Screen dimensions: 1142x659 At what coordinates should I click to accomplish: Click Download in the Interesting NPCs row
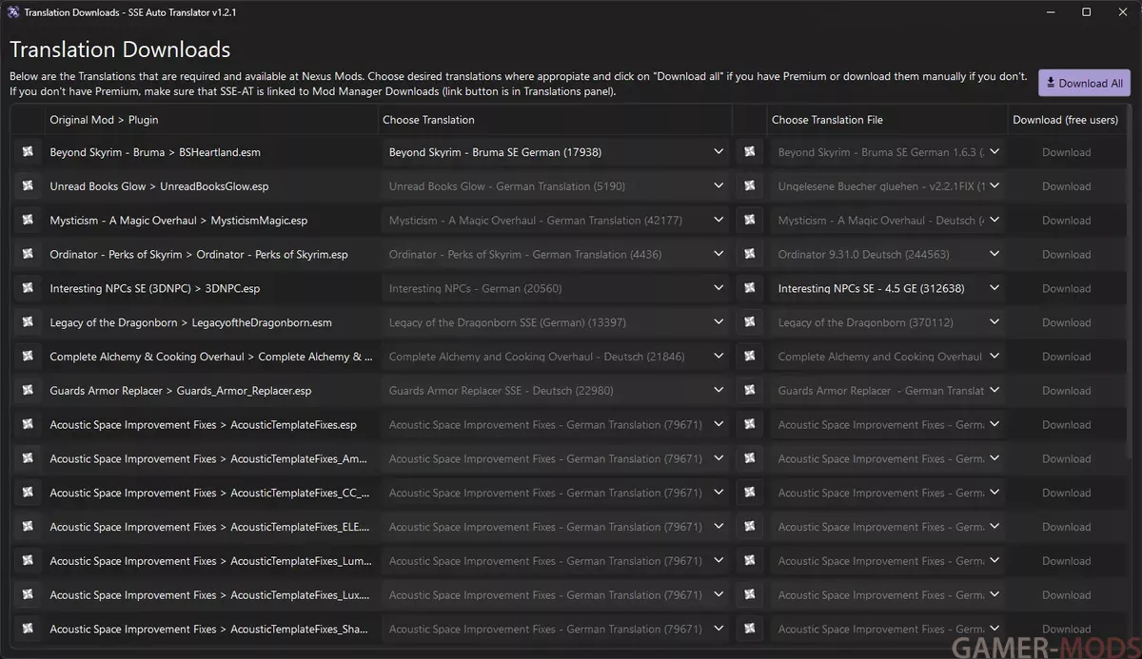(x=1066, y=288)
